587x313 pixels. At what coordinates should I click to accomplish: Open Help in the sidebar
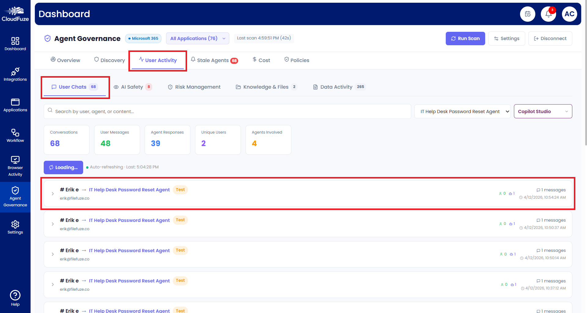tap(15, 298)
